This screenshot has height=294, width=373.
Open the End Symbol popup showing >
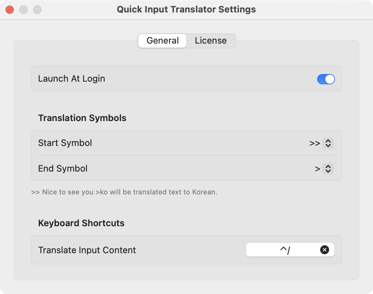(324, 169)
